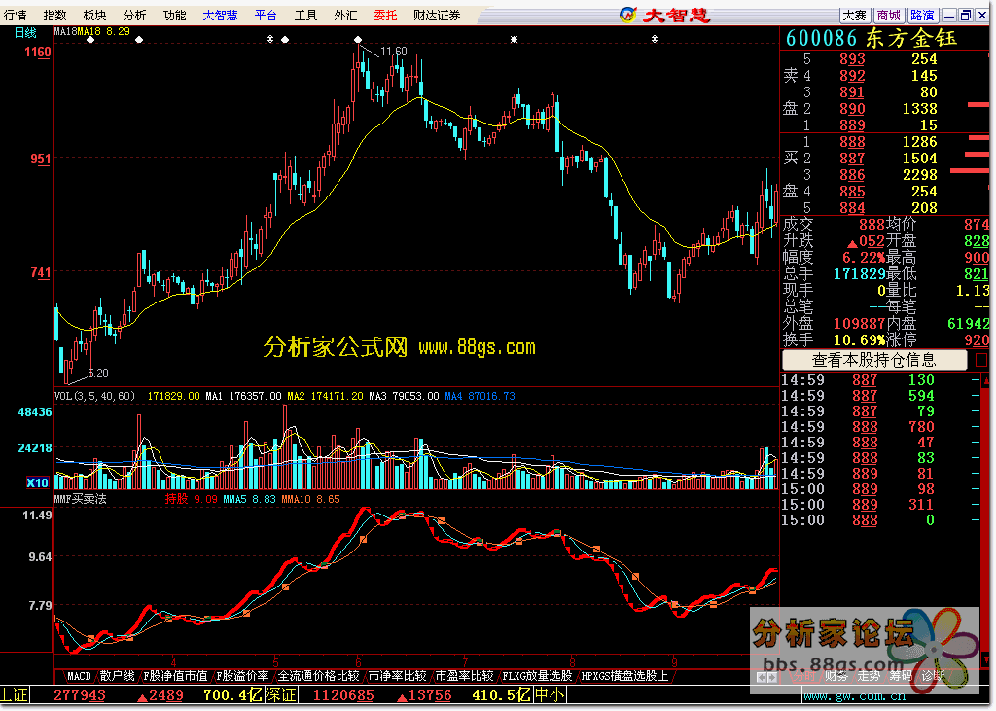Open the 平台 menu
The image size is (996, 711).
pos(266,16)
